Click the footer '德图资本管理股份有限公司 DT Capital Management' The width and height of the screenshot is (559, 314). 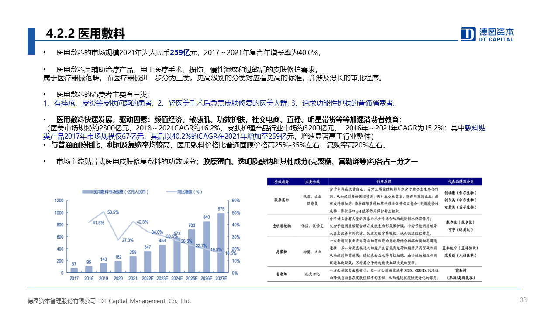[109, 301]
